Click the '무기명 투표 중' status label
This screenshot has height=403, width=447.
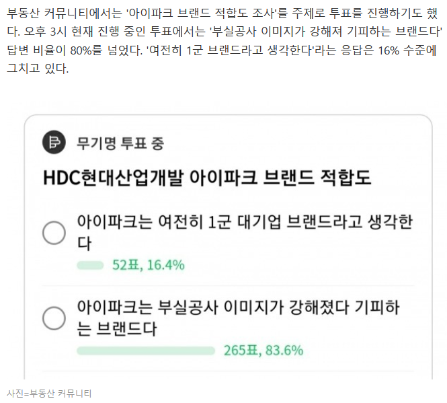click(120, 143)
